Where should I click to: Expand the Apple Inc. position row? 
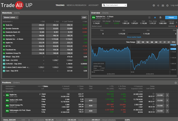pyautogui.click(x=4, y=95)
